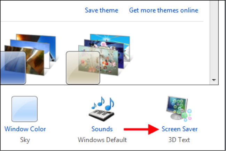Click the 3D Text label under Screen Saver
The height and width of the screenshot is (151, 226).
tap(179, 140)
